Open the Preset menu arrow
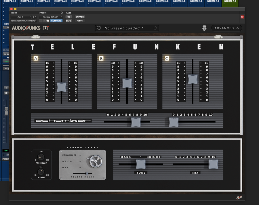 pyautogui.click(x=62, y=13)
